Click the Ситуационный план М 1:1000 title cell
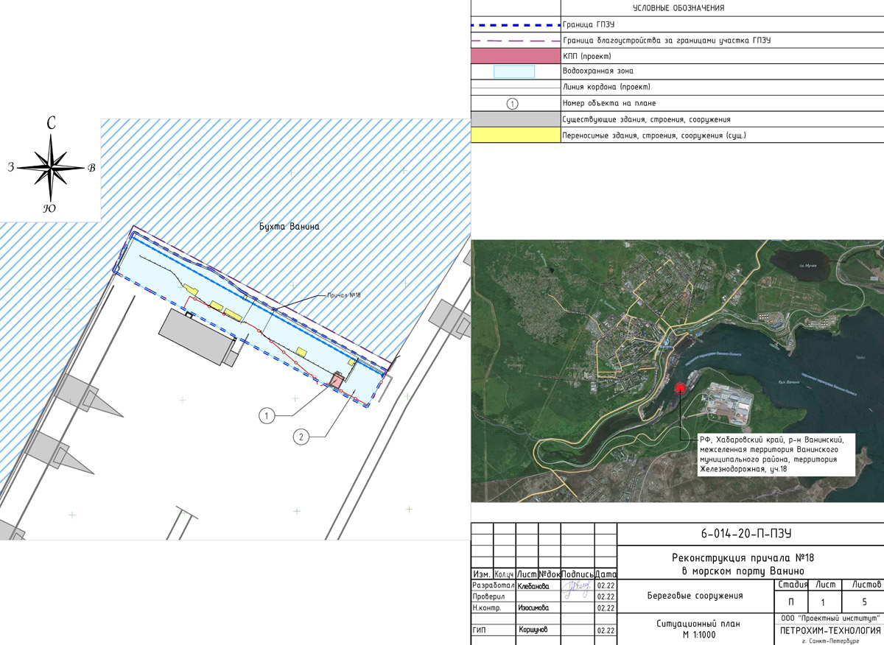Viewport: 884px width, 645px height. [x=697, y=629]
